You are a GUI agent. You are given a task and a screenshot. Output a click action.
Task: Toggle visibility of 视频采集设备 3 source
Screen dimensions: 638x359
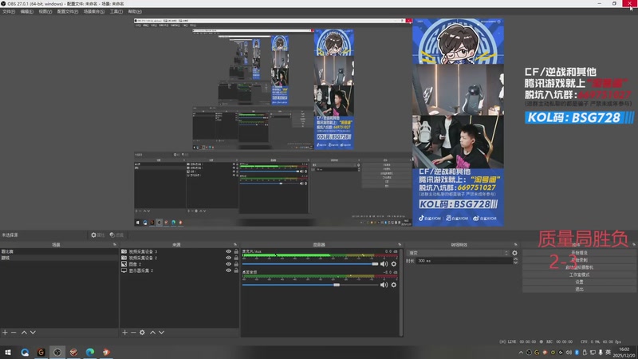(x=228, y=251)
